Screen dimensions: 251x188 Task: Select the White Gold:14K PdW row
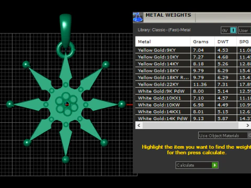coord(193,119)
